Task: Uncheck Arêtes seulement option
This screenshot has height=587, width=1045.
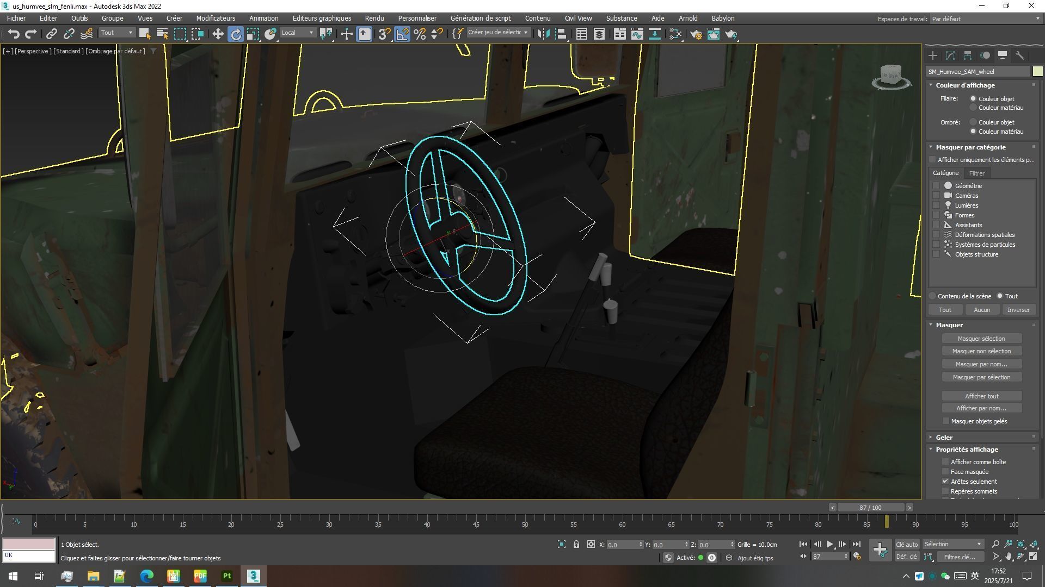Action: [945, 482]
